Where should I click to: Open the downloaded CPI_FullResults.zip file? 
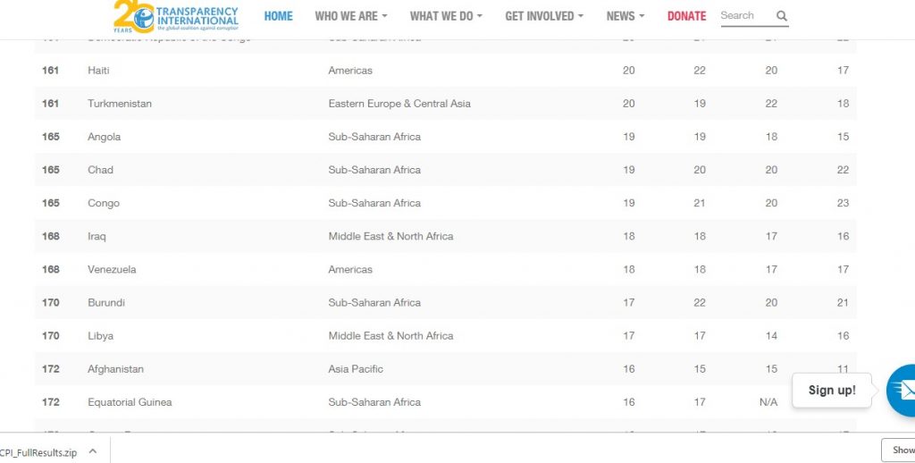tap(38, 452)
